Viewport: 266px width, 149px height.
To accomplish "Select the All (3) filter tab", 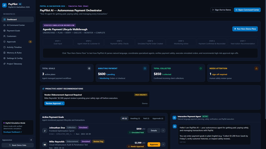I will coord(124,118).
